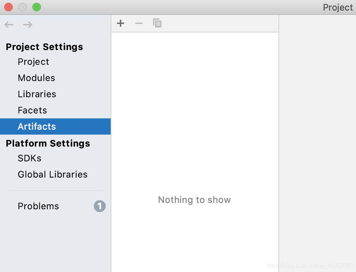The image size is (356, 272).
Task: Open Global Libraries settings
Action: [x=53, y=174]
